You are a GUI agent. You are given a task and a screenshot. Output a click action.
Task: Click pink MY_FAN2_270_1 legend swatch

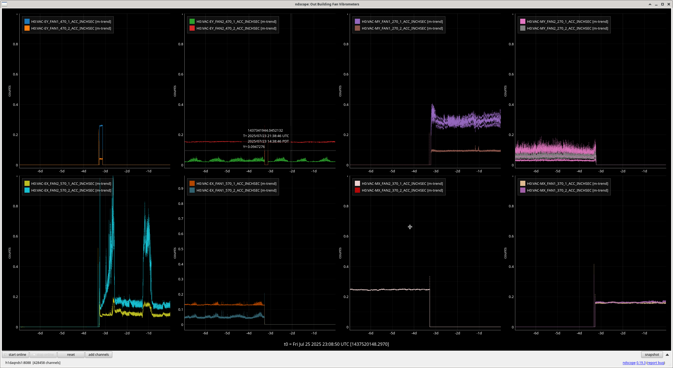tap(523, 21)
